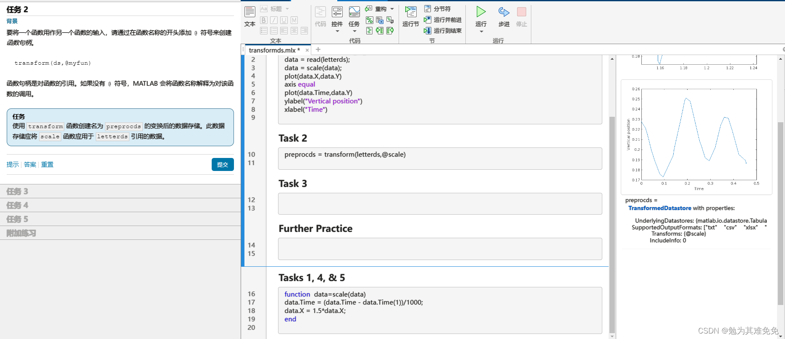Click the 重构 refactor button

[x=376, y=9]
